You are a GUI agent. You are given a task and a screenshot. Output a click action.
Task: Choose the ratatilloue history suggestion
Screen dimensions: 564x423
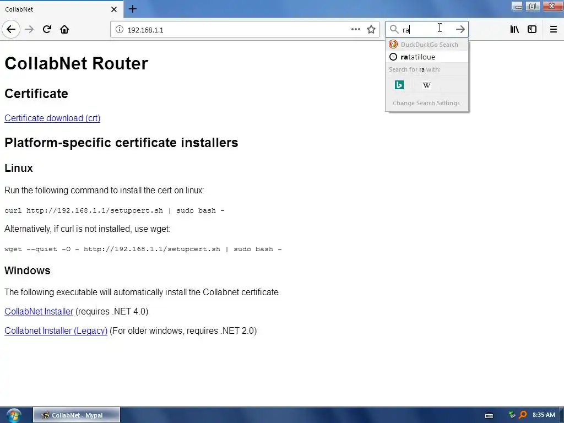[427, 57]
